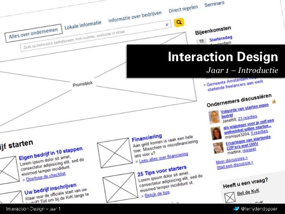The height and width of the screenshot is (214, 285).
Task: Open the 25 Tips voor starters heading
Action: pyautogui.click(x=162, y=171)
